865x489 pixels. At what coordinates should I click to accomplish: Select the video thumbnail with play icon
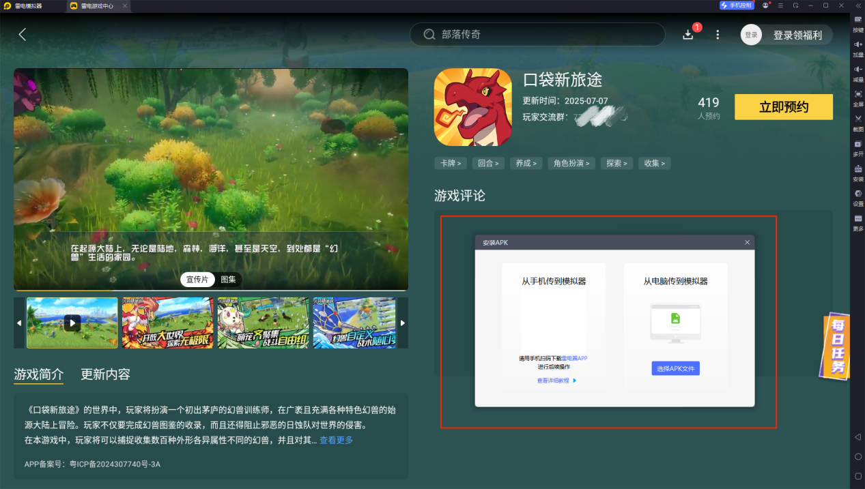72,323
